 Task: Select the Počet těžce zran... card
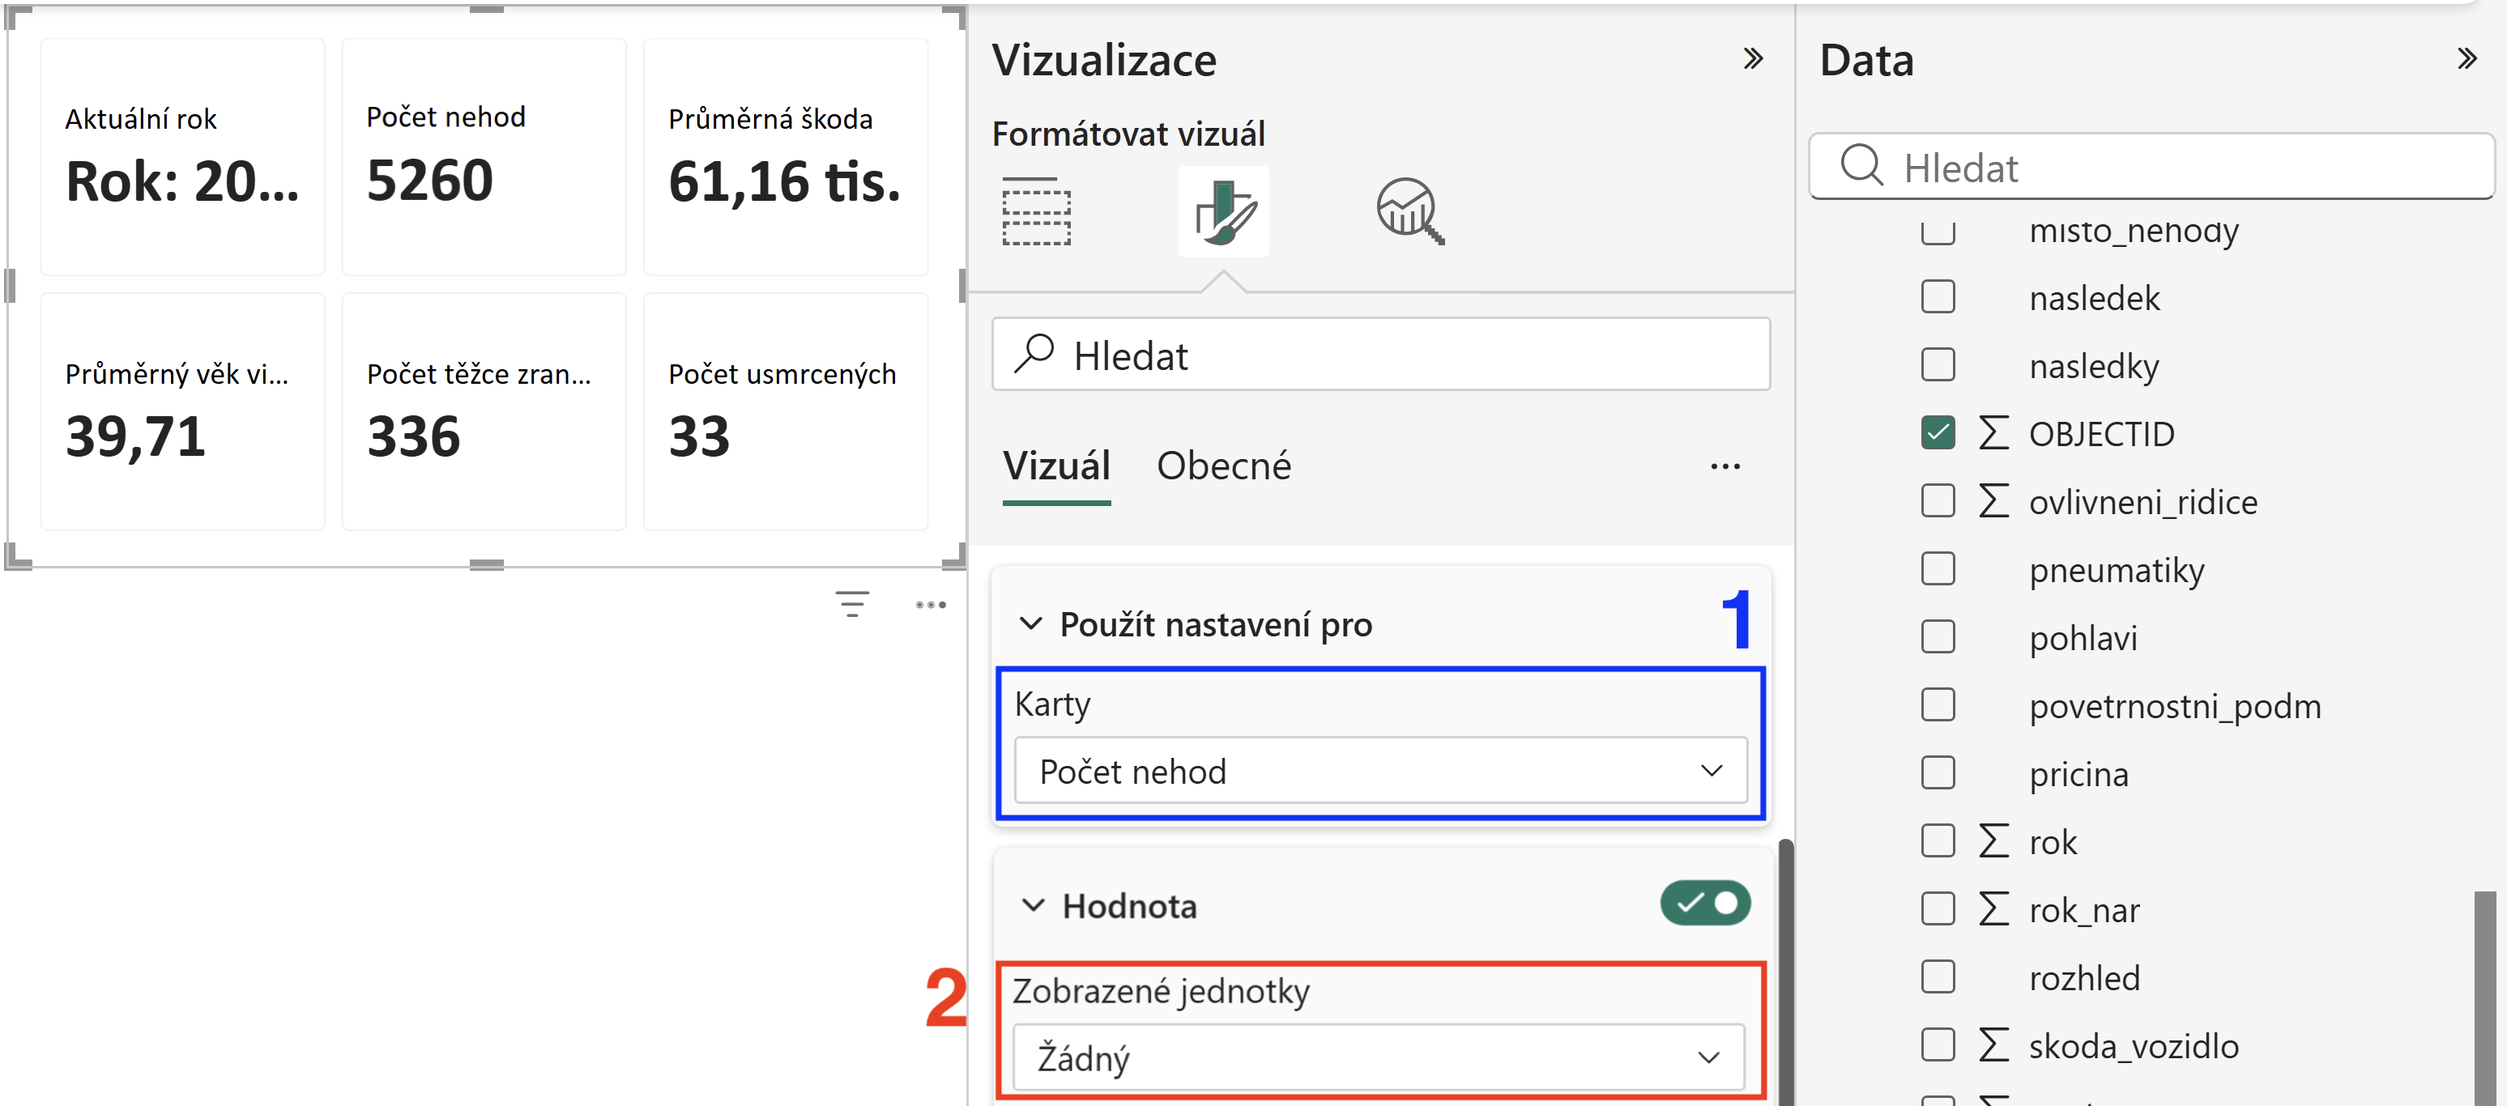484,411
